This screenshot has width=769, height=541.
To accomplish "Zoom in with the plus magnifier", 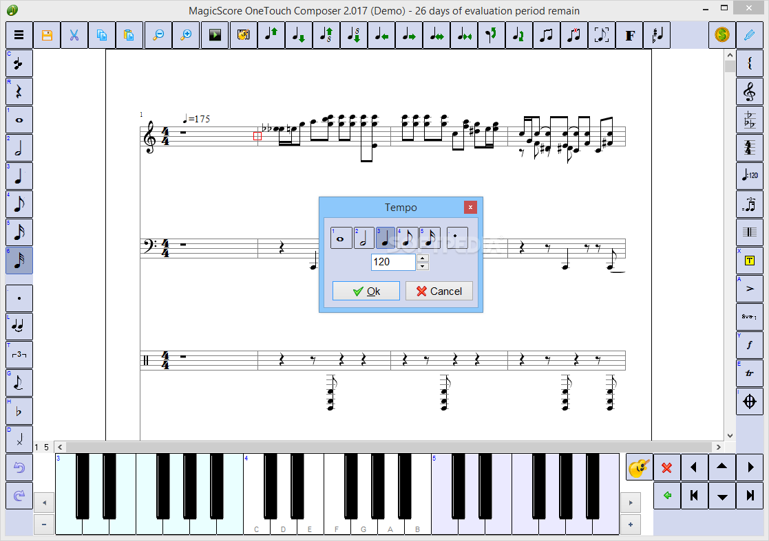I will 186,35.
